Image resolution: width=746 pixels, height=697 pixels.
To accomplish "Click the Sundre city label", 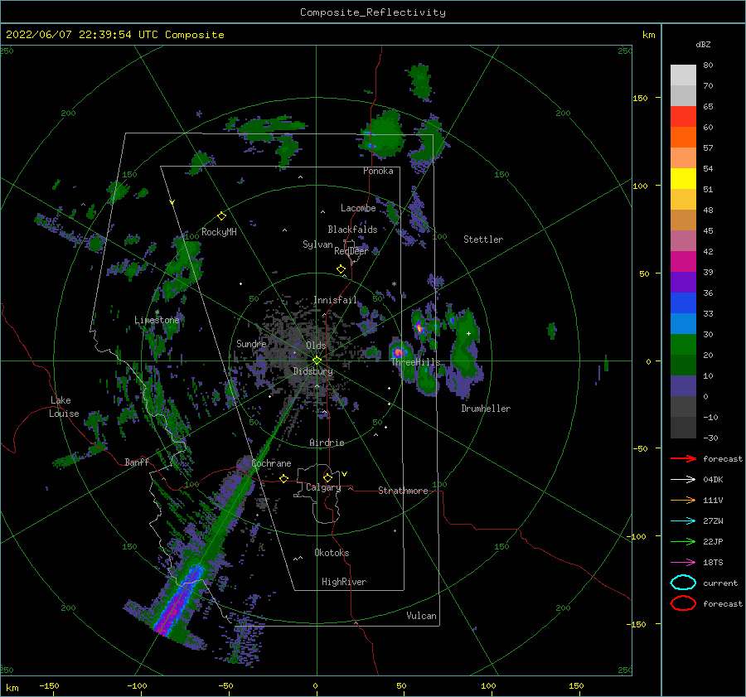I will pos(251,343).
